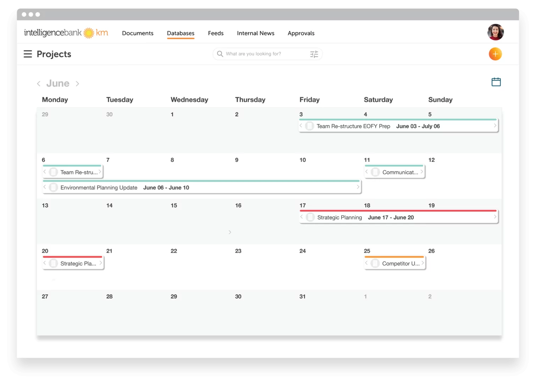This screenshot has width=536, height=383.
Task: Open search filter sliders icon
Action: tap(314, 54)
